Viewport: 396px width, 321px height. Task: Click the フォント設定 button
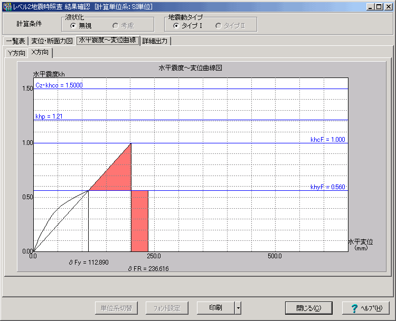coord(166,308)
